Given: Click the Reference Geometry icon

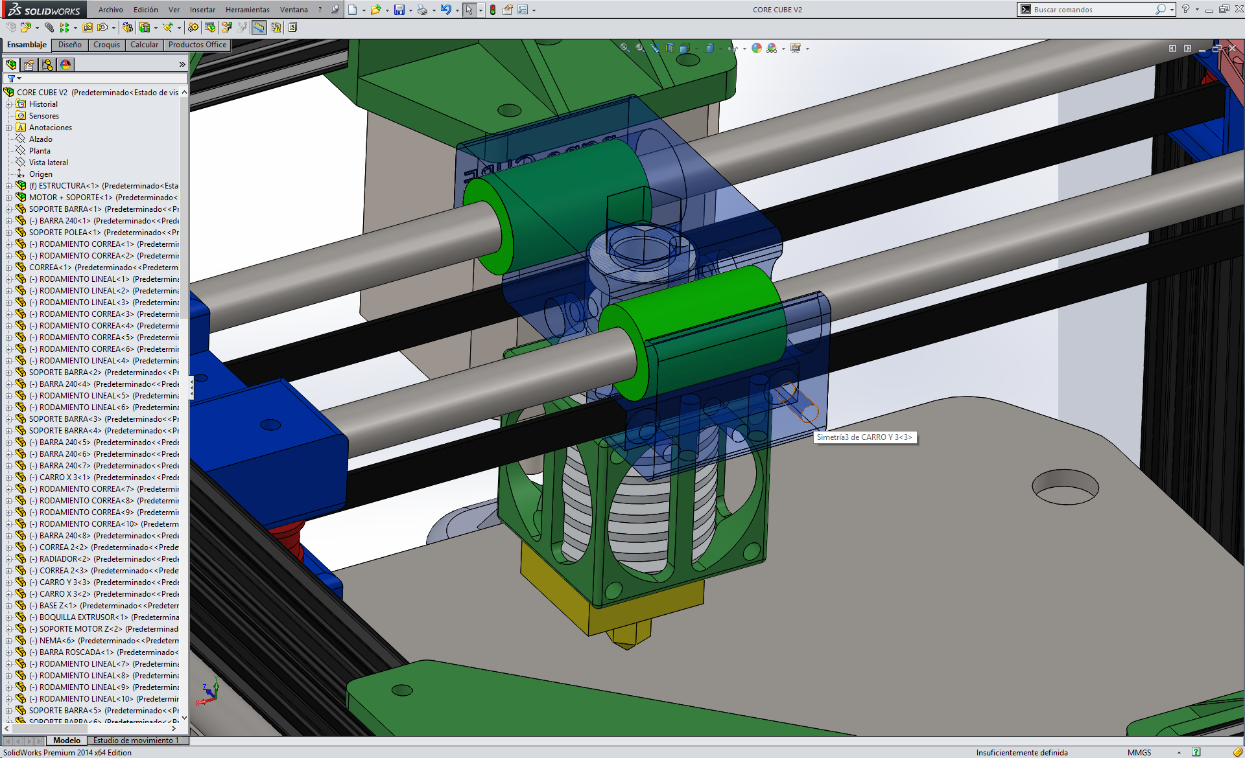Looking at the screenshot, I should click(168, 27).
